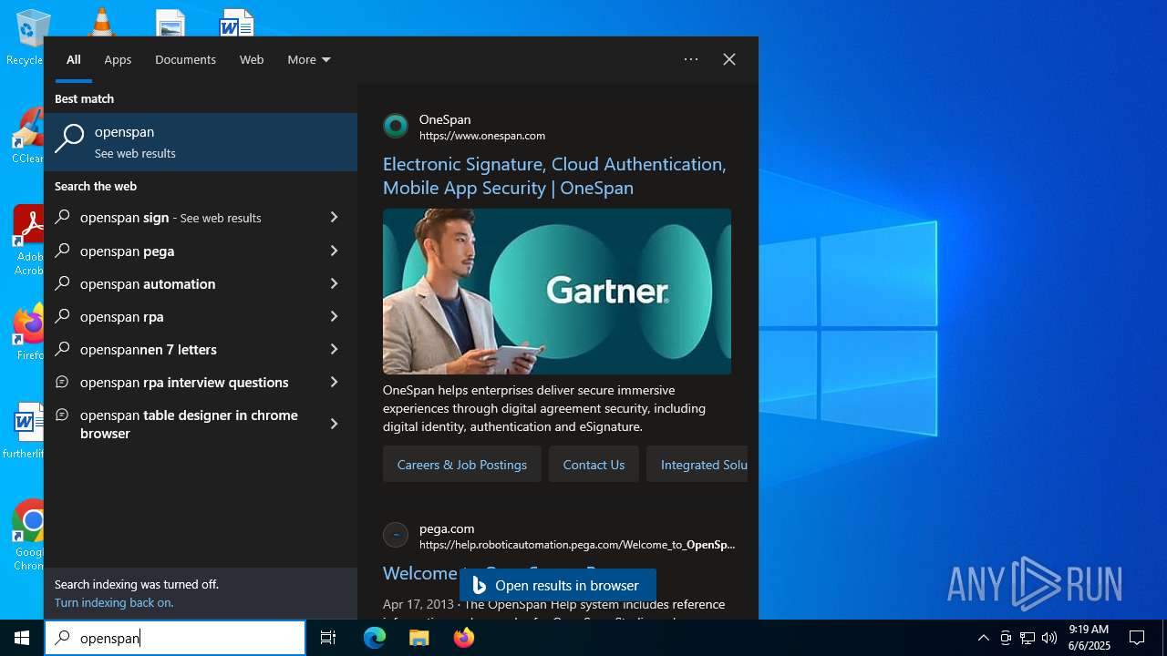
Task: Open the pega.com help URL
Action: click(x=577, y=545)
